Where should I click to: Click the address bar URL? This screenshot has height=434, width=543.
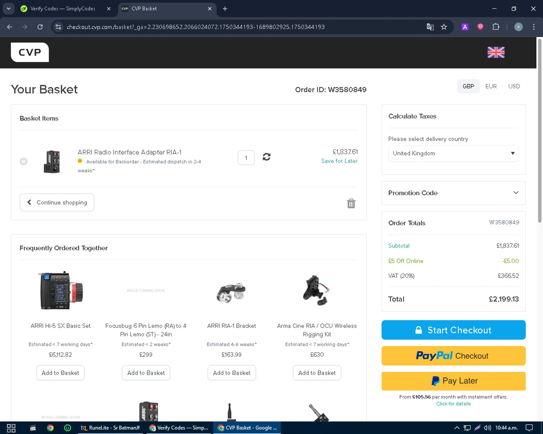[x=195, y=27]
